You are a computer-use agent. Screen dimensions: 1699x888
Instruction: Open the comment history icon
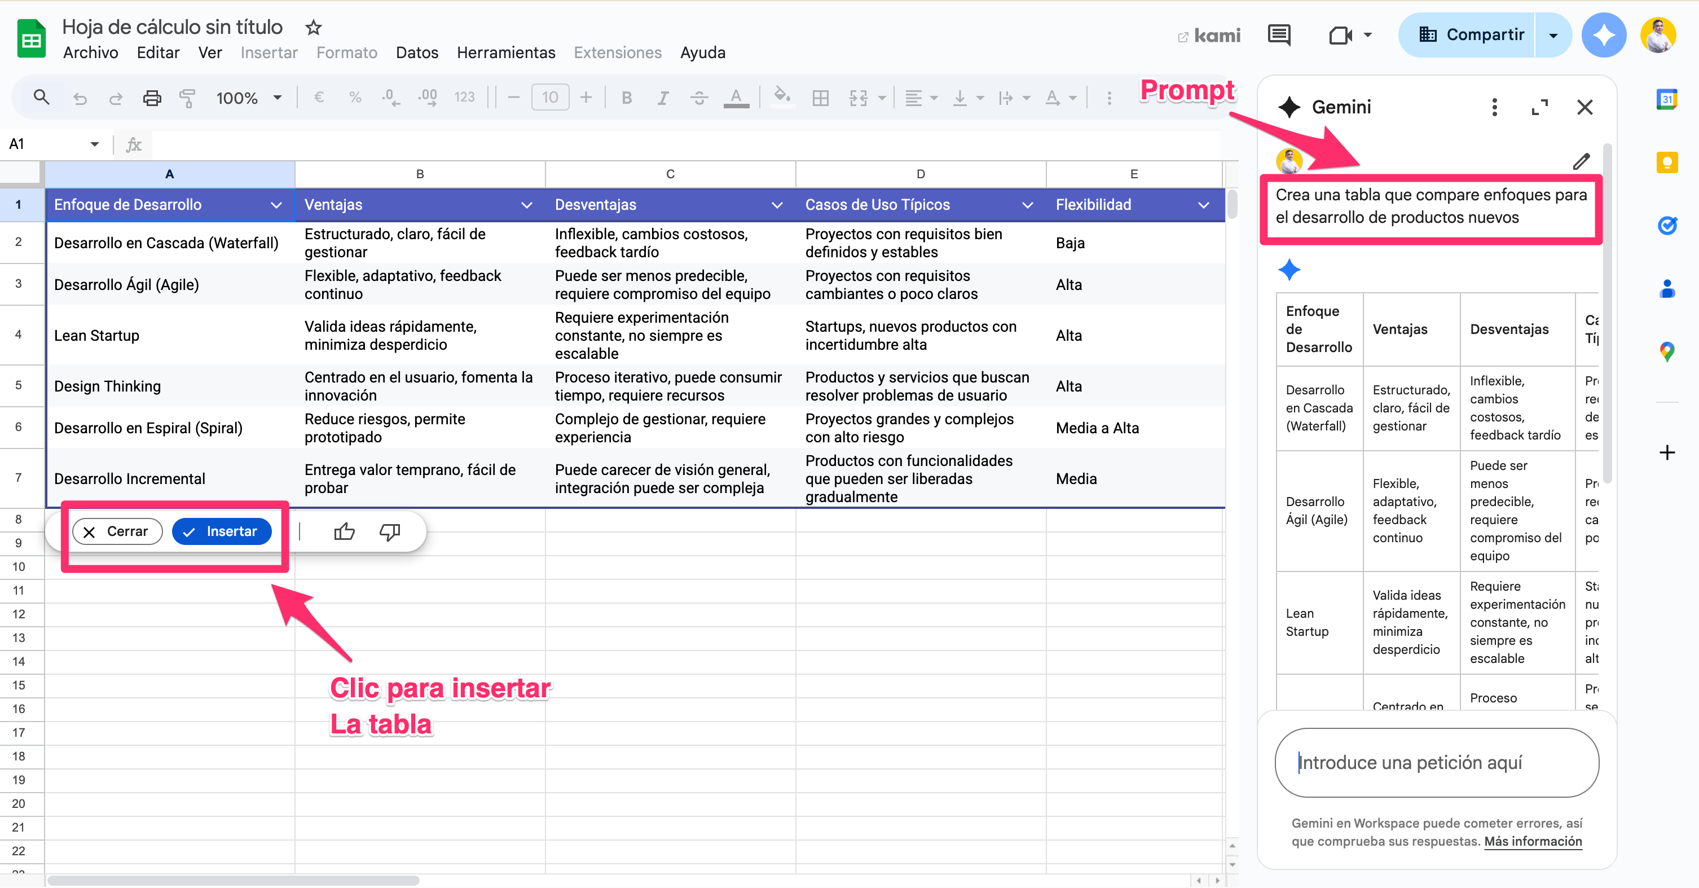(1279, 35)
